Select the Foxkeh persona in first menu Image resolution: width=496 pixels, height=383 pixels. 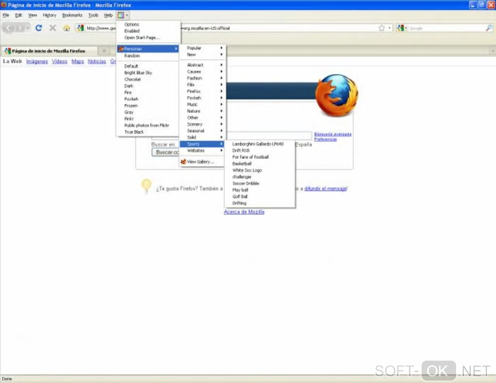[148, 99]
